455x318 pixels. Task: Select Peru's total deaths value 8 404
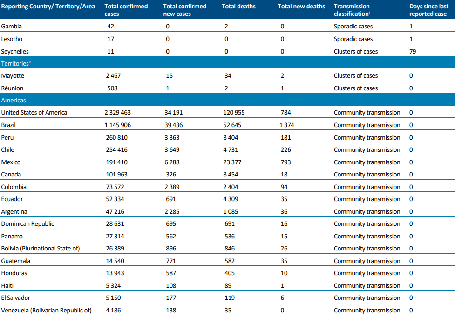pos(231,137)
